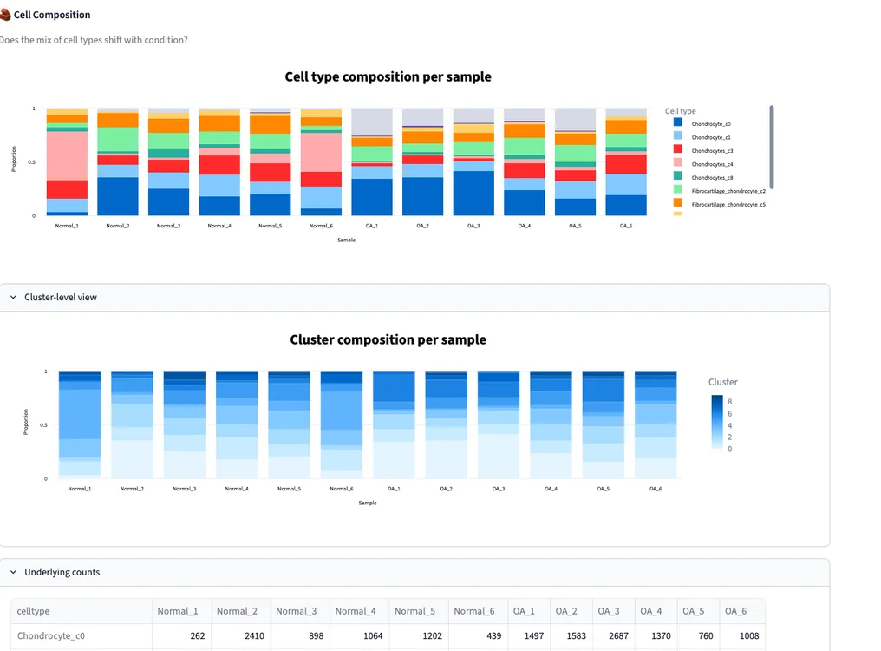
Task: Select the celltype column header in the counts table
Action: pyautogui.click(x=82, y=611)
